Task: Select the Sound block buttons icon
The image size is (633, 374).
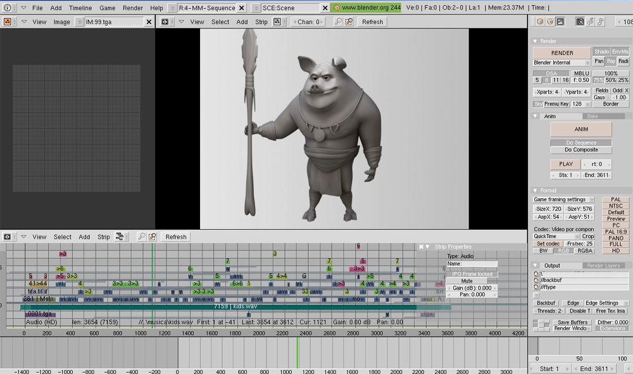Action: pyautogui.click(x=600, y=22)
